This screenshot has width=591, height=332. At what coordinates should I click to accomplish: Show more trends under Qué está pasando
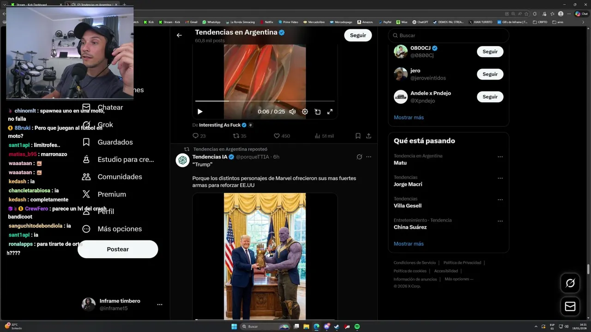tap(409, 244)
